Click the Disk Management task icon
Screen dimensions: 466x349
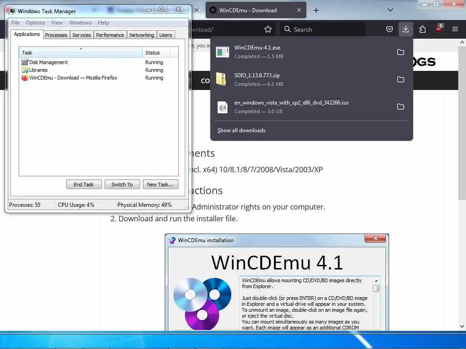coord(25,62)
